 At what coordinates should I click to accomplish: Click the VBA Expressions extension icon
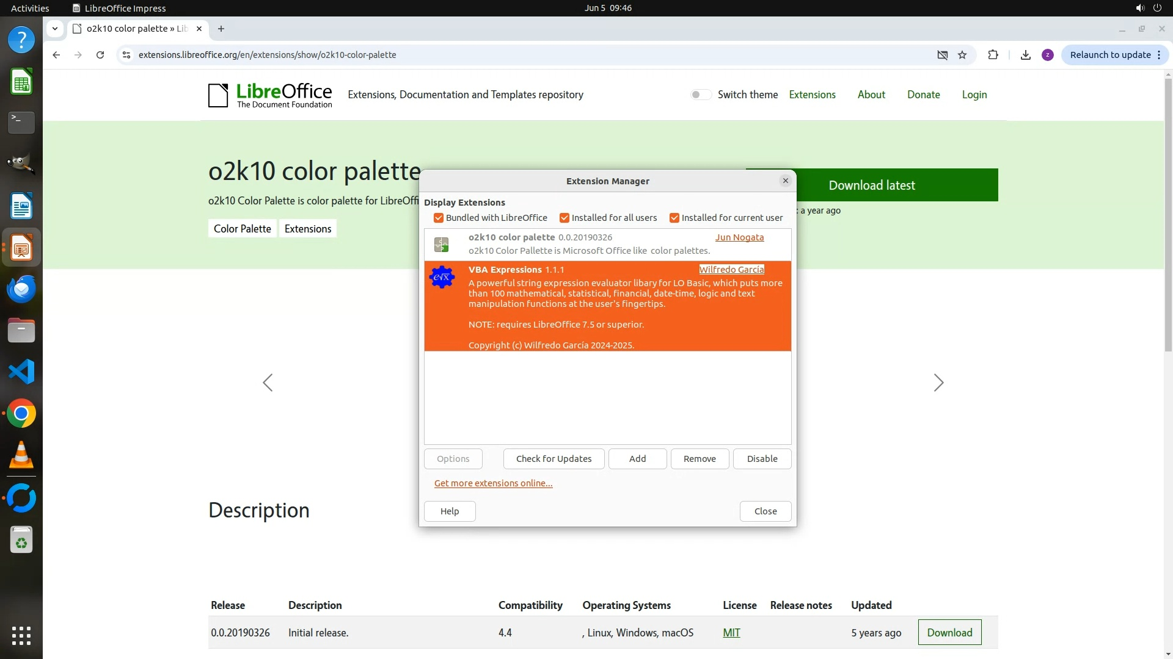tap(442, 278)
